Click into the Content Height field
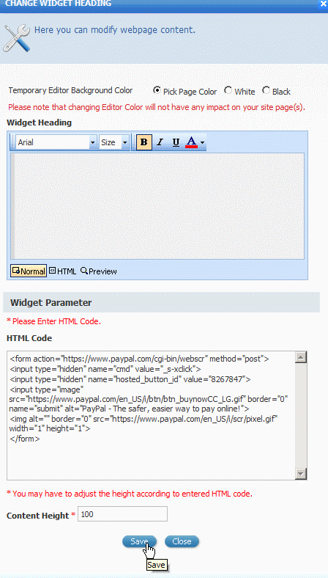 pyautogui.click(x=122, y=514)
